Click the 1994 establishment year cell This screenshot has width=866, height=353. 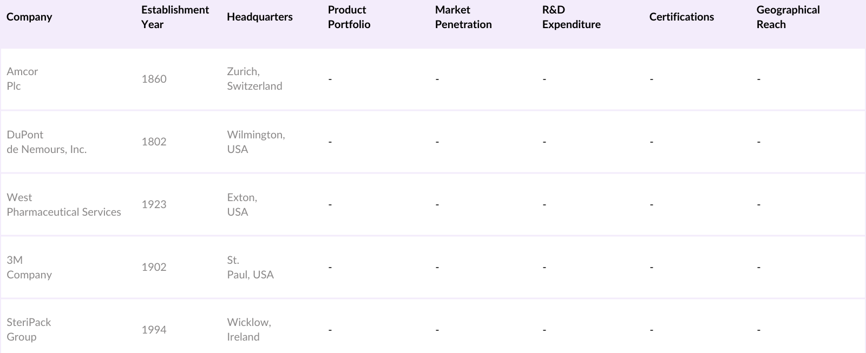click(154, 330)
